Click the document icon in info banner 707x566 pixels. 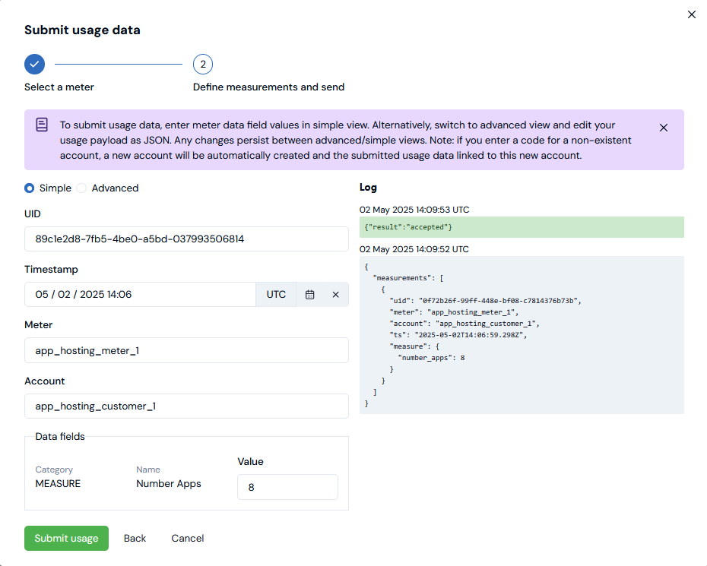tap(42, 125)
